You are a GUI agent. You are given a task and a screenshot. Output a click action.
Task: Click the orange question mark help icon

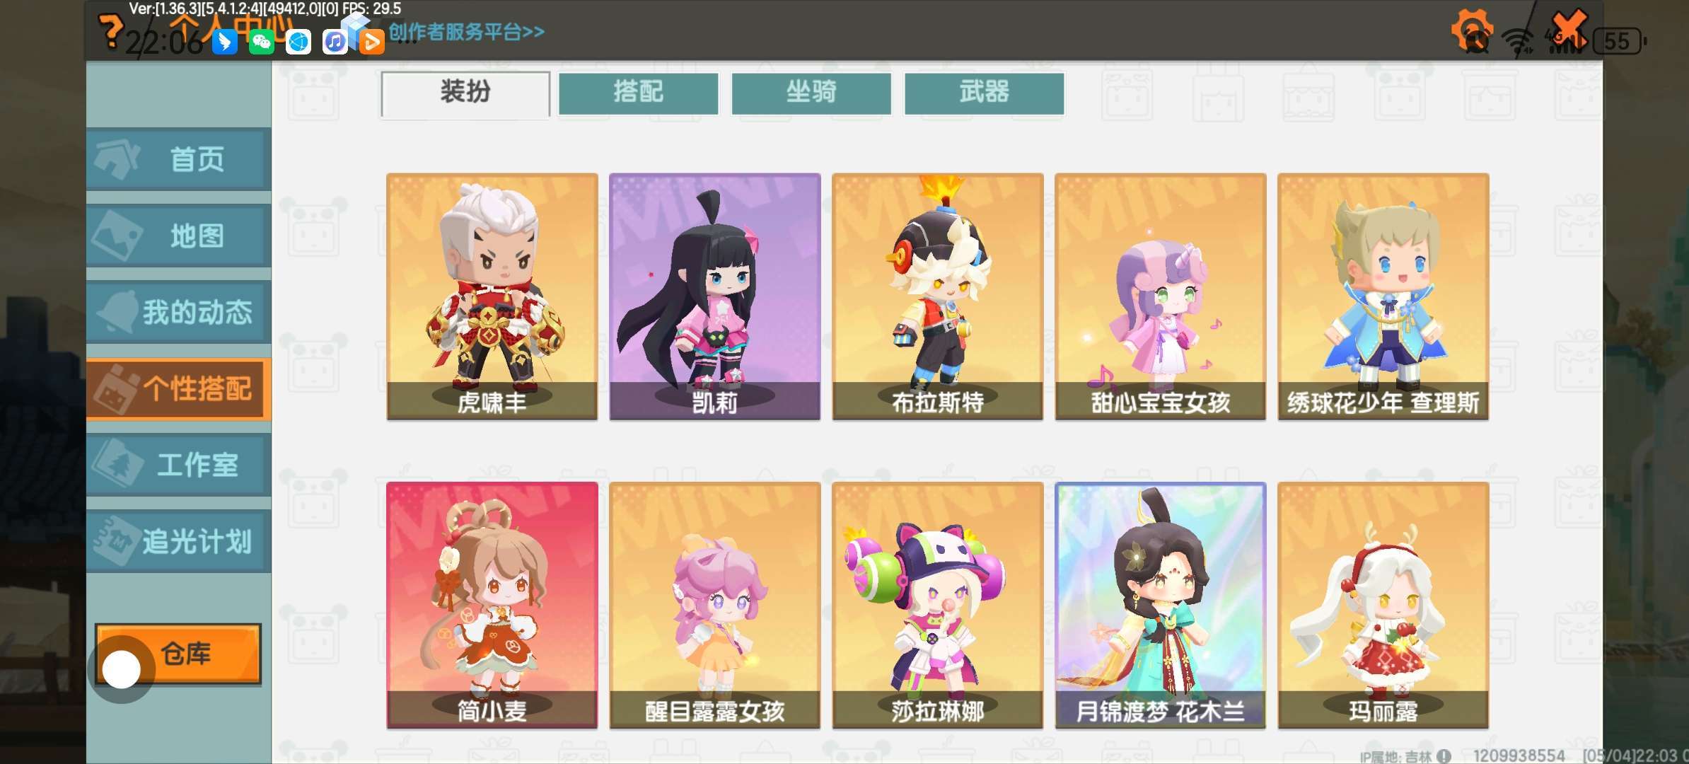coord(110,31)
